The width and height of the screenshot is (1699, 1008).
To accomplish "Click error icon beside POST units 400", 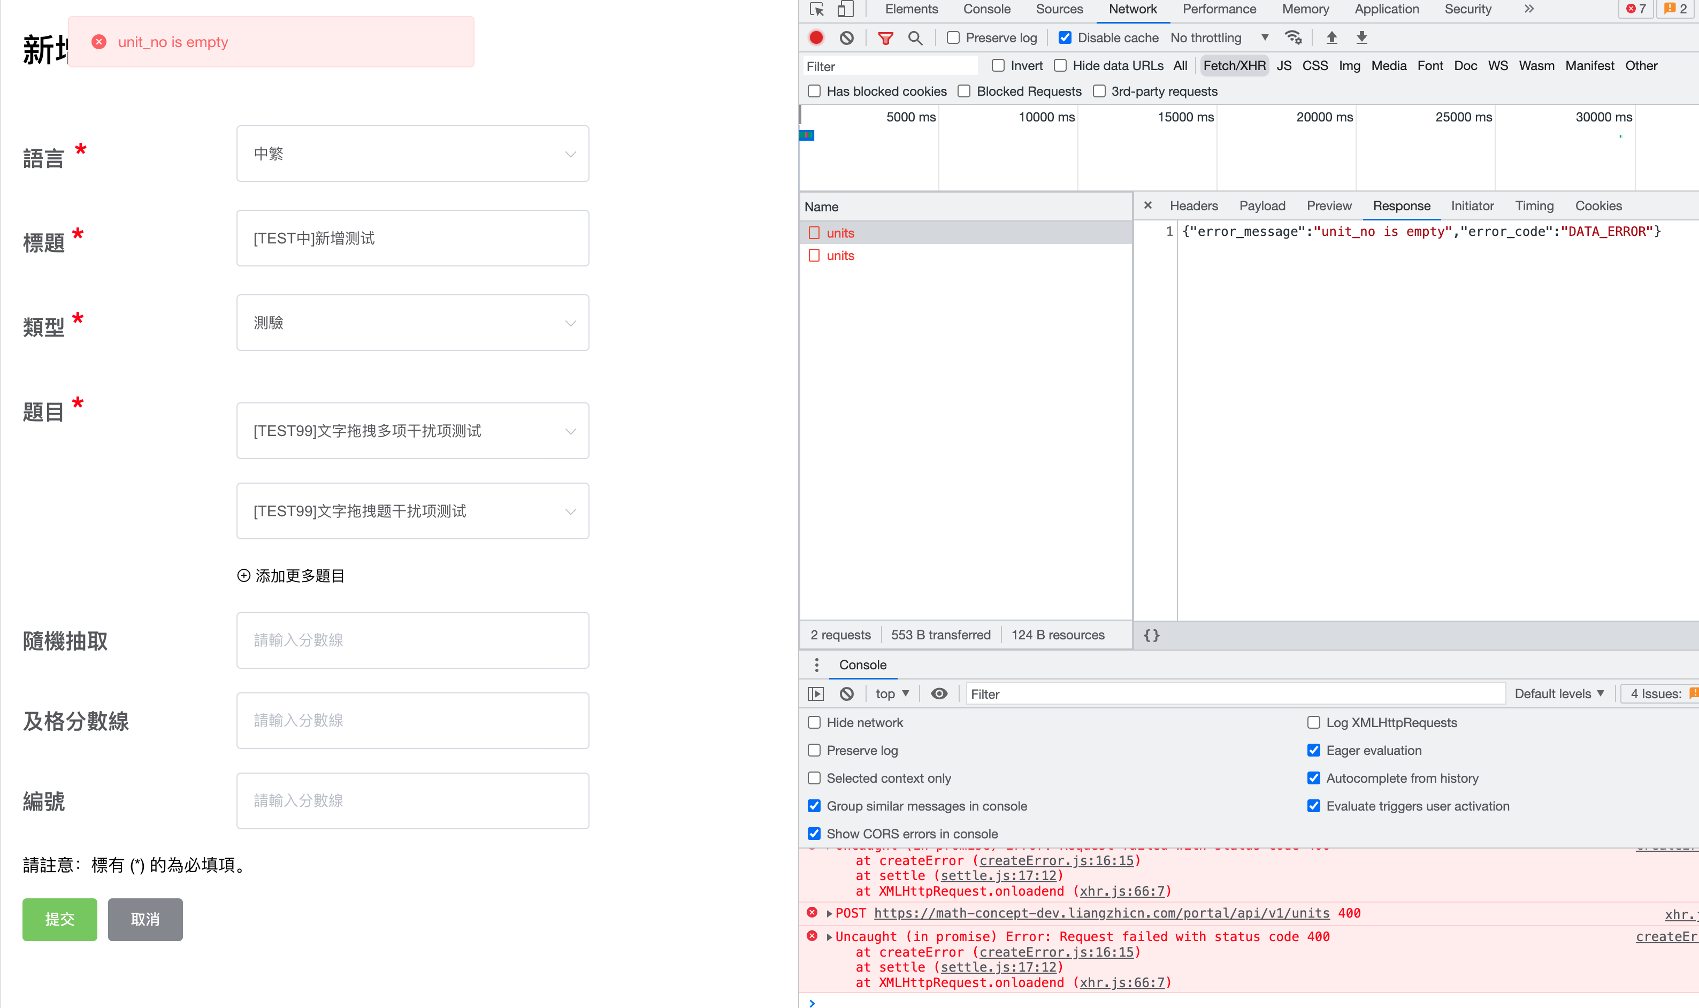I will tap(812, 912).
